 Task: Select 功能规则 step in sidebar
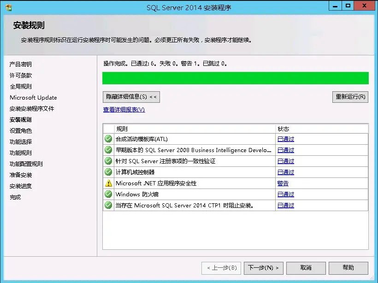[x=21, y=153]
